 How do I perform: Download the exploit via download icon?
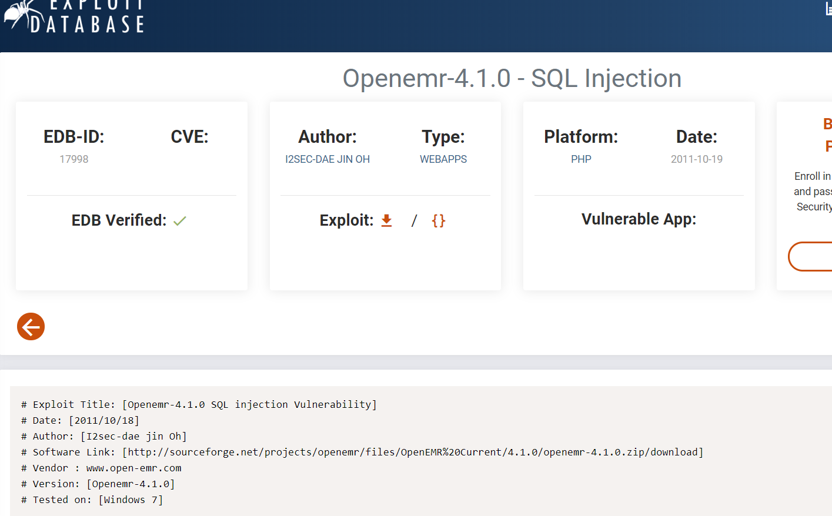coord(386,220)
